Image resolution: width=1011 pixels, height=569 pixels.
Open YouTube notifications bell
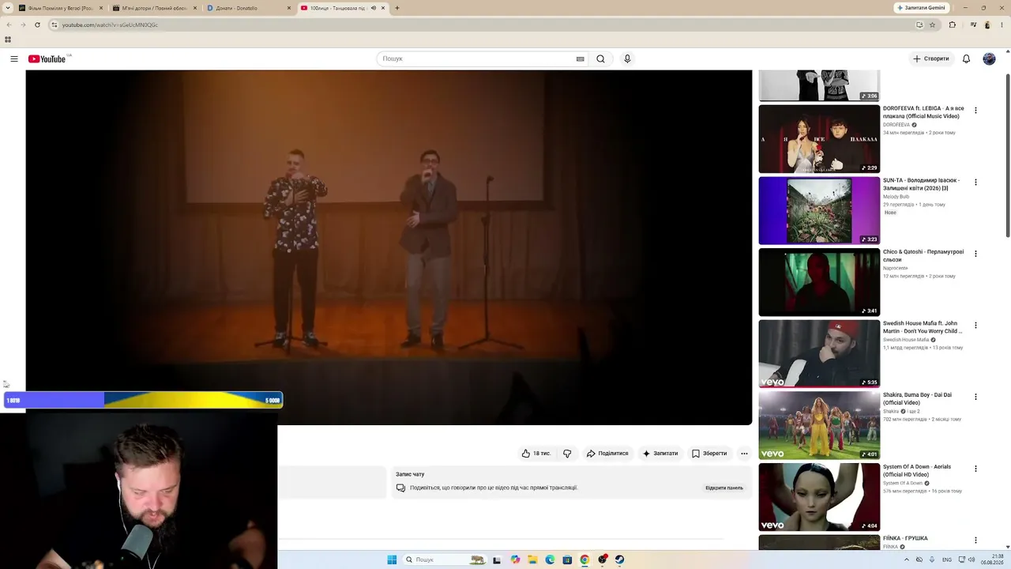click(x=966, y=58)
